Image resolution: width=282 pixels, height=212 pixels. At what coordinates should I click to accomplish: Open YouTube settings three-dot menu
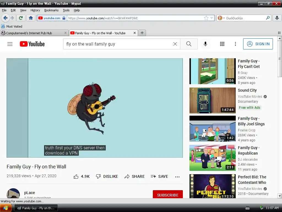pos(235,44)
